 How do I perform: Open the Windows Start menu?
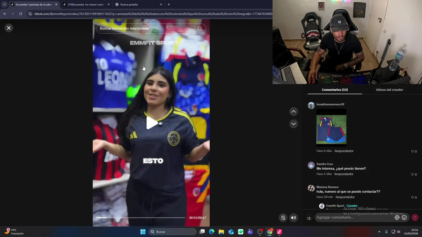(x=143, y=232)
